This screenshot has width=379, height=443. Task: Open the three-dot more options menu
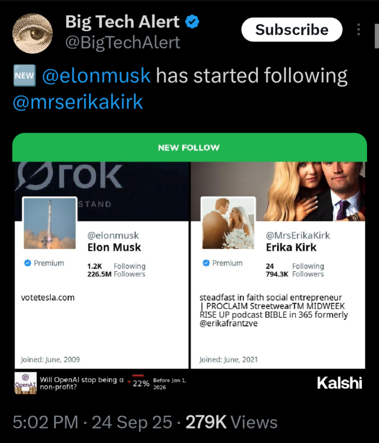pos(359,29)
